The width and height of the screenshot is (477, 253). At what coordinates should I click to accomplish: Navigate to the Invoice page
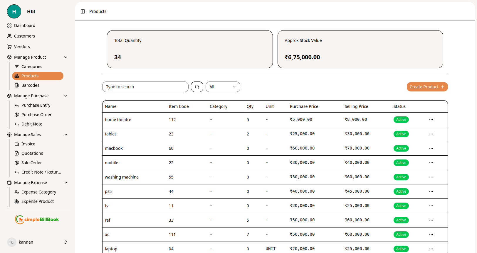click(x=28, y=144)
